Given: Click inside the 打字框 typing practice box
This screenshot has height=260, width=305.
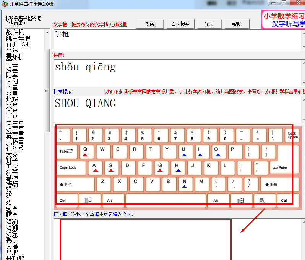Looking at the screenshot, I should click(x=145, y=239).
